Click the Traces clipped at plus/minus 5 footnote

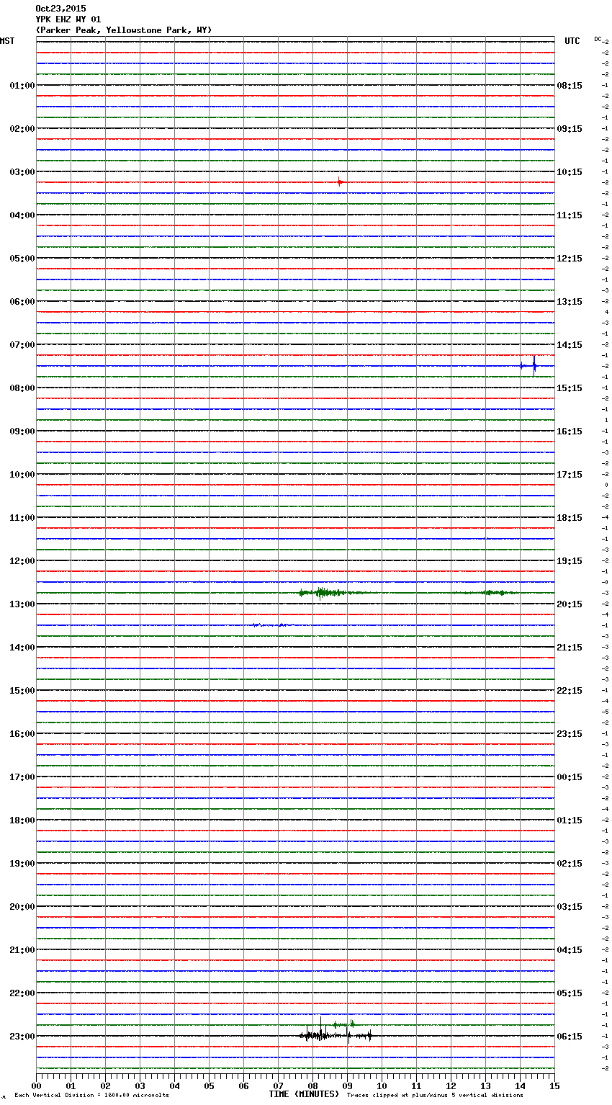coord(435,1095)
